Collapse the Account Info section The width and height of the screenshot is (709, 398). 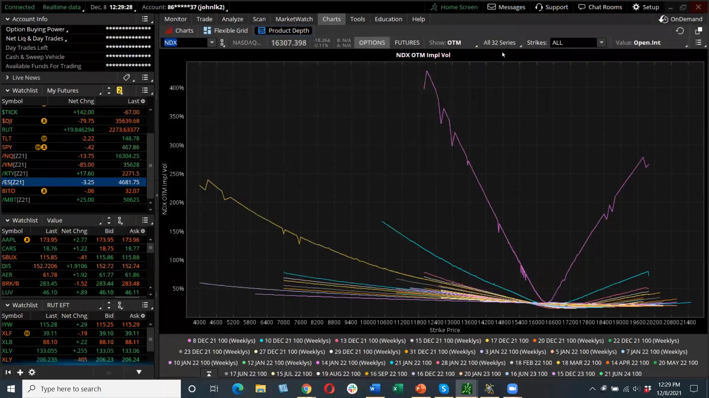point(7,19)
